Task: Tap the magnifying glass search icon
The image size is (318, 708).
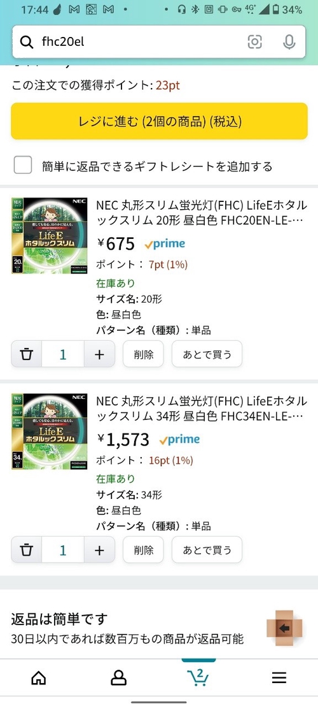Action: coord(27,42)
